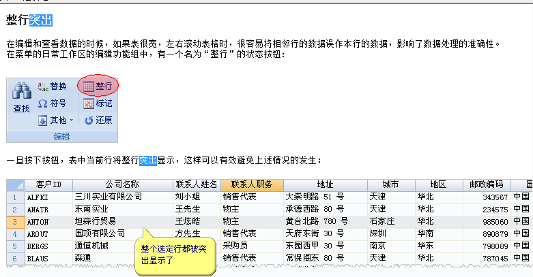Click the Find (查找) binoculars icon
This screenshot has height=277, width=533.
click(21, 92)
